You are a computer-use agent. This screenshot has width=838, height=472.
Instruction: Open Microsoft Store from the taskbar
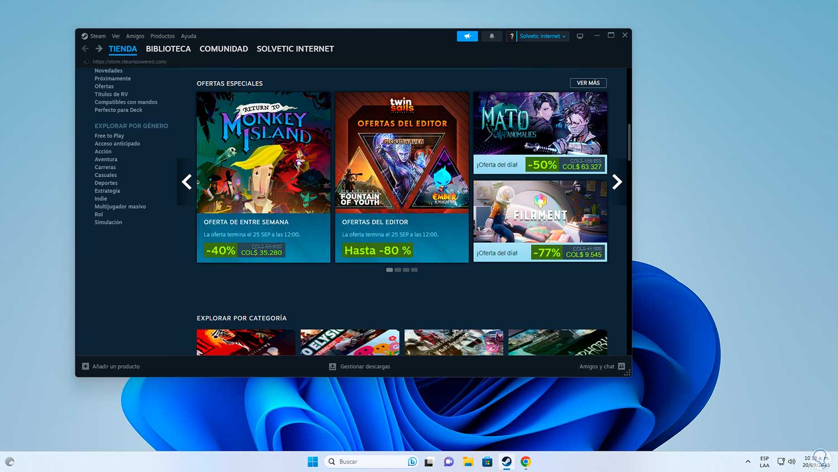pyautogui.click(x=487, y=462)
